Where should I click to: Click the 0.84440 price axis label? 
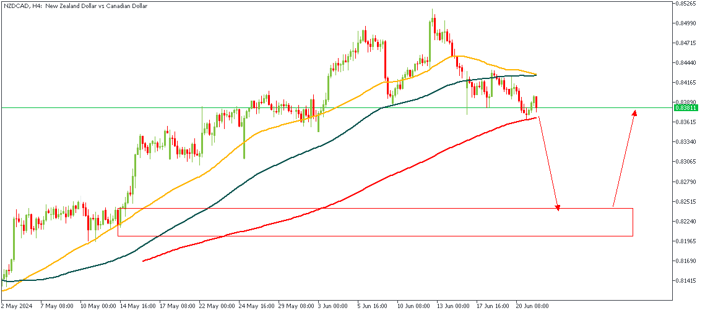coord(687,63)
